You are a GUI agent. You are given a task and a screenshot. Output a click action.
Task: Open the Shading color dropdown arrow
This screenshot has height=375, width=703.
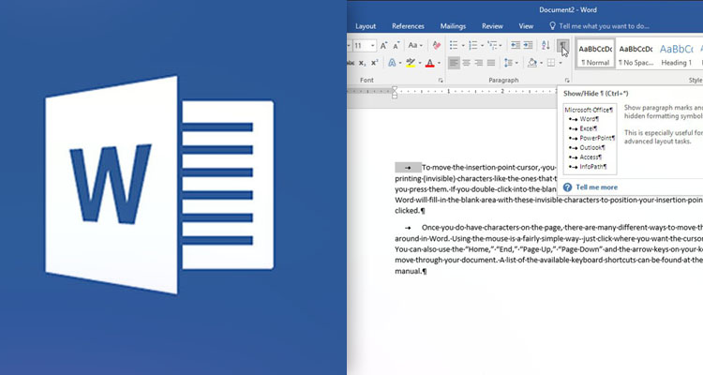pos(541,63)
